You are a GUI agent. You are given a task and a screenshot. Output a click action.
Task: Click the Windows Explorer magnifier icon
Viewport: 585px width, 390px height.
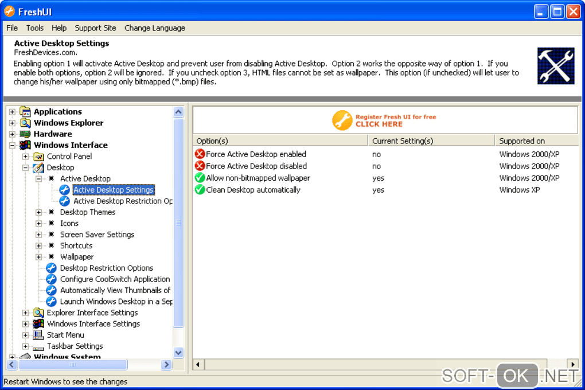click(25, 123)
